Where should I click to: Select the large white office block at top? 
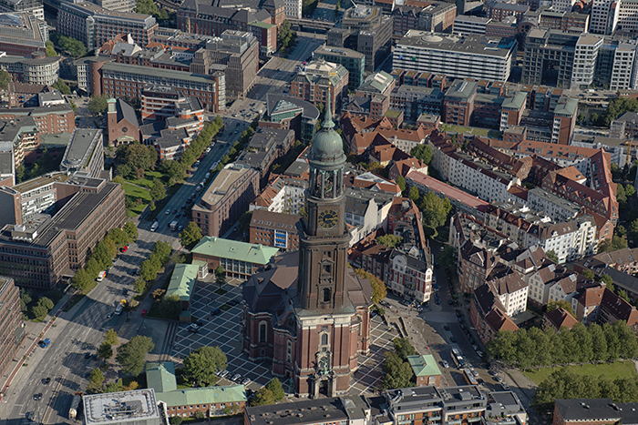pos(453,56)
